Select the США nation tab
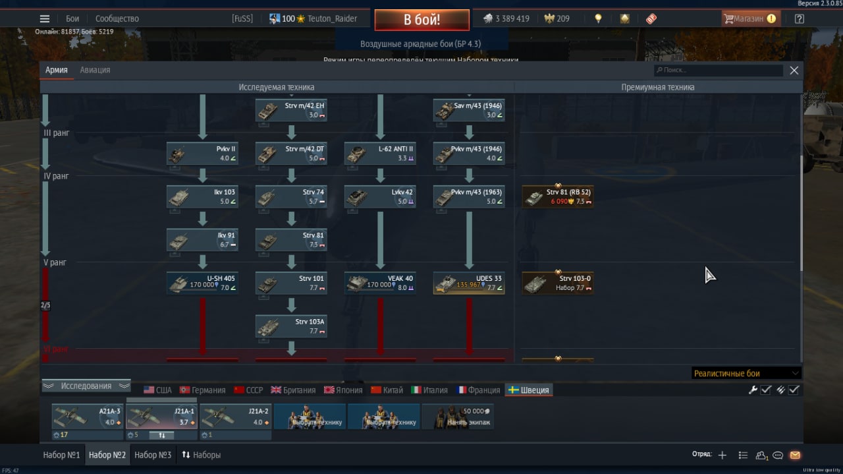This screenshot has height=474, width=843. pos(157,390)
